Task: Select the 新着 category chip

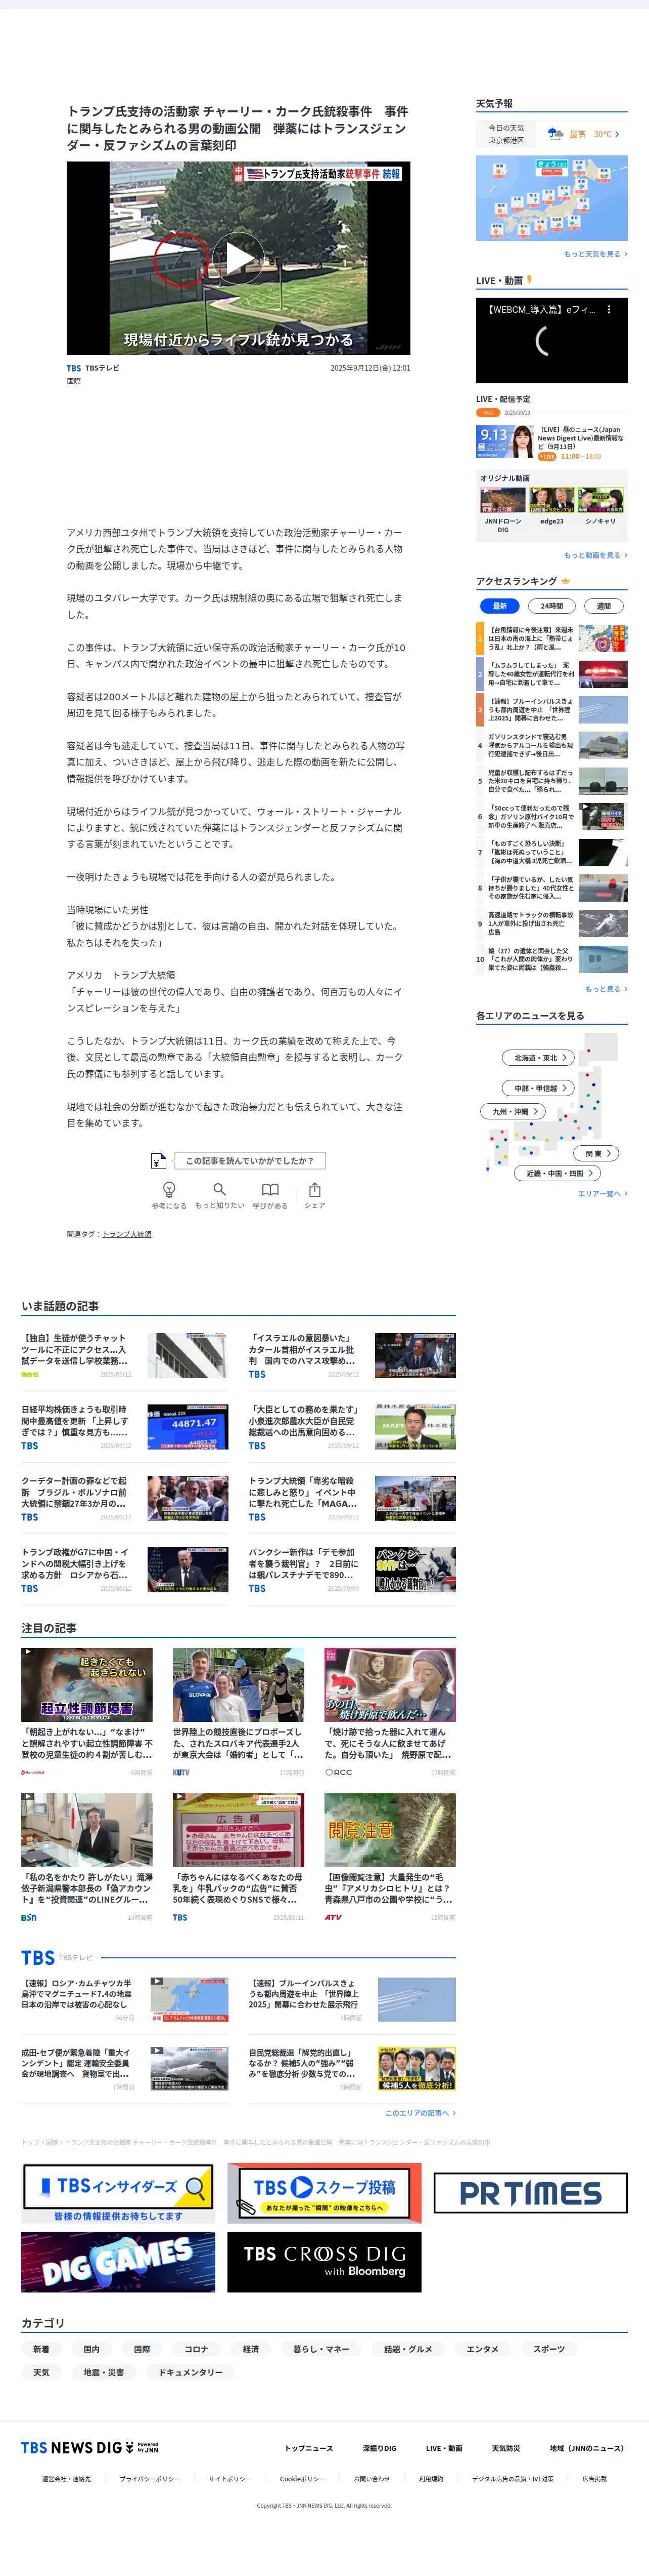Action: pyautogui.click(x=41, y=2349)
